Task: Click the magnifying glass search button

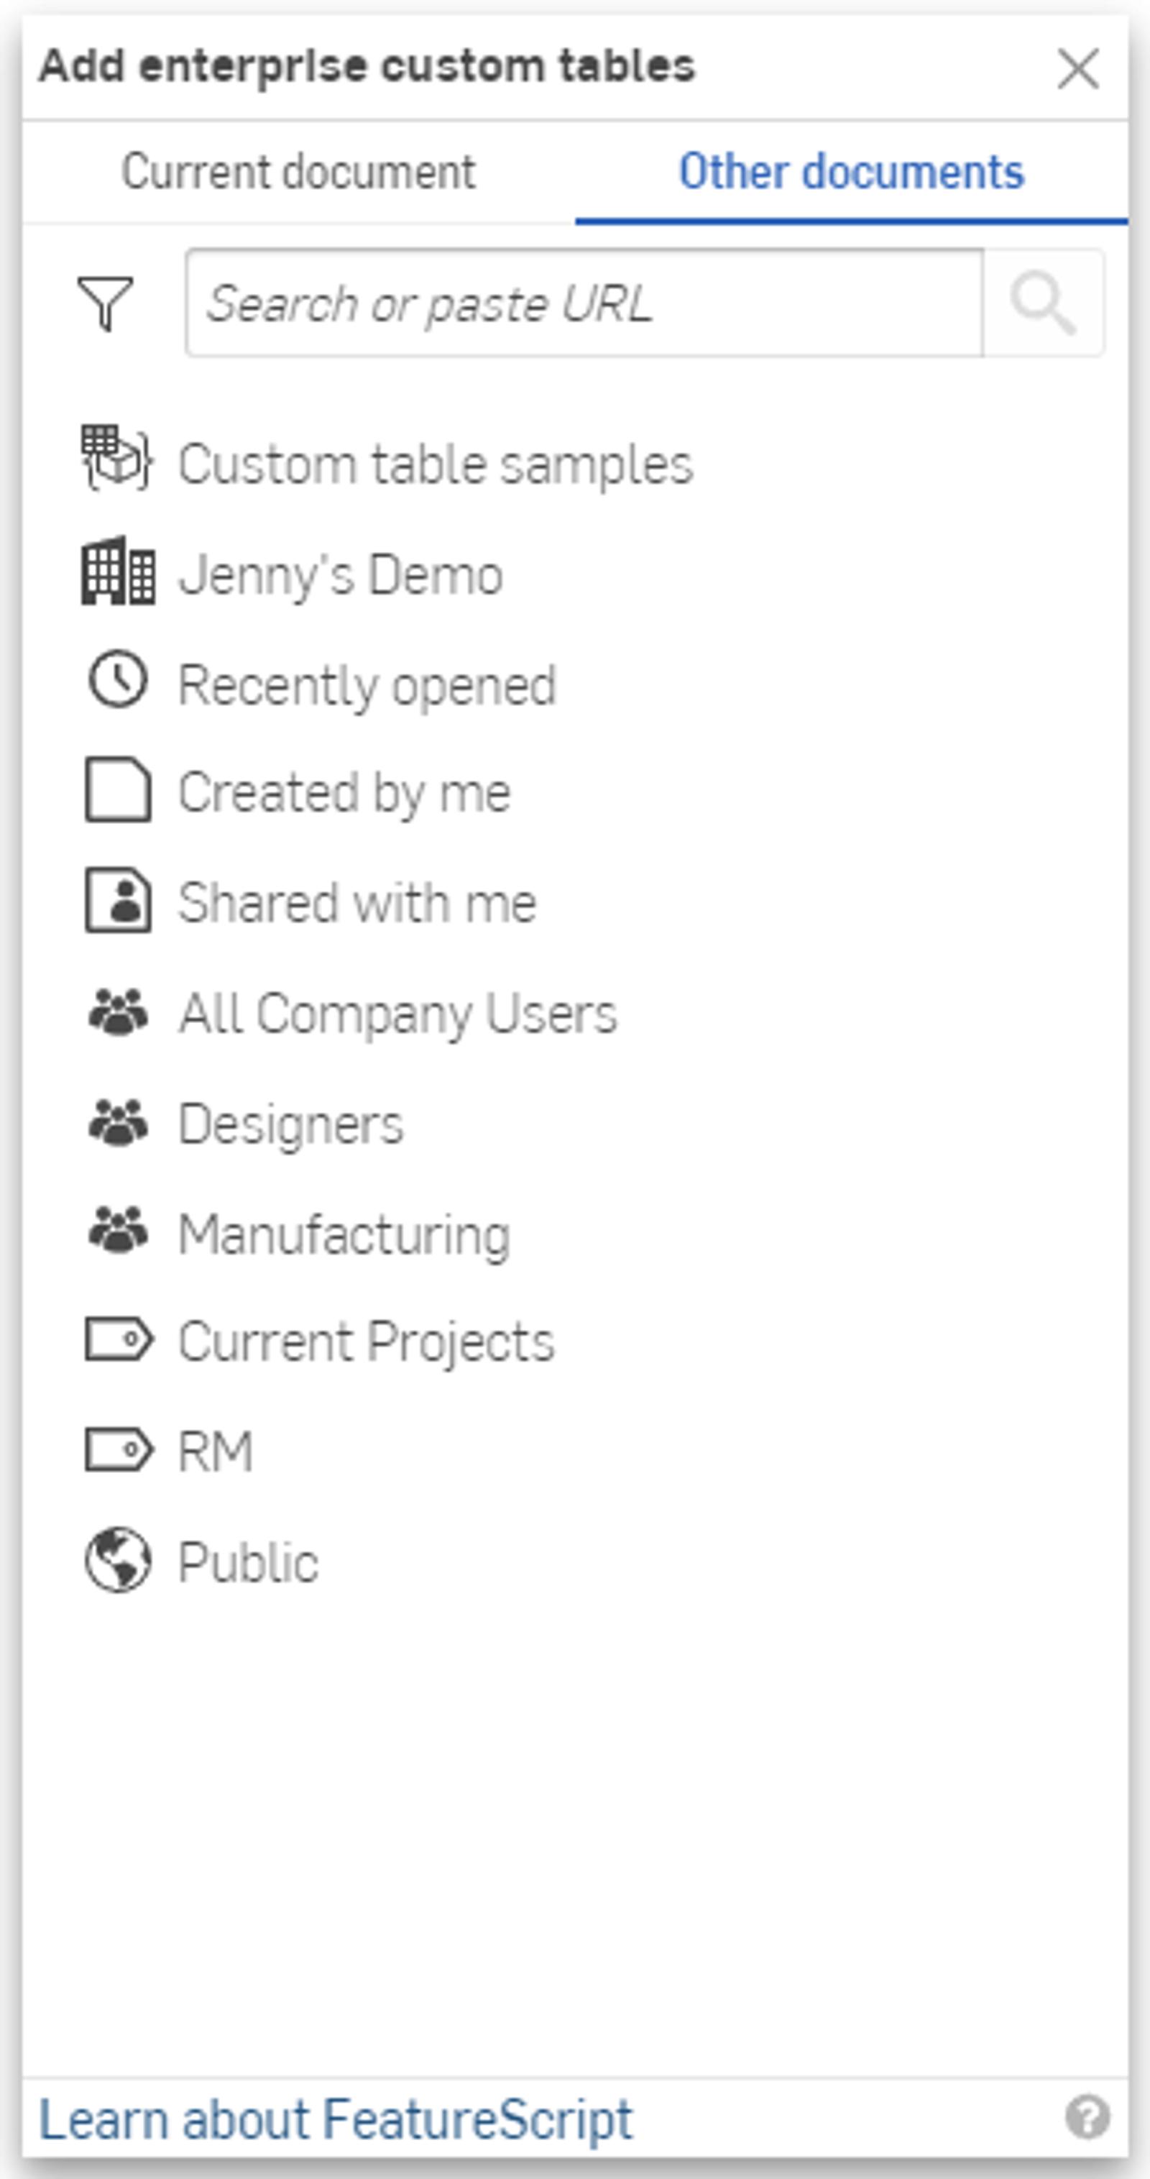Action: click(1044, 303)
